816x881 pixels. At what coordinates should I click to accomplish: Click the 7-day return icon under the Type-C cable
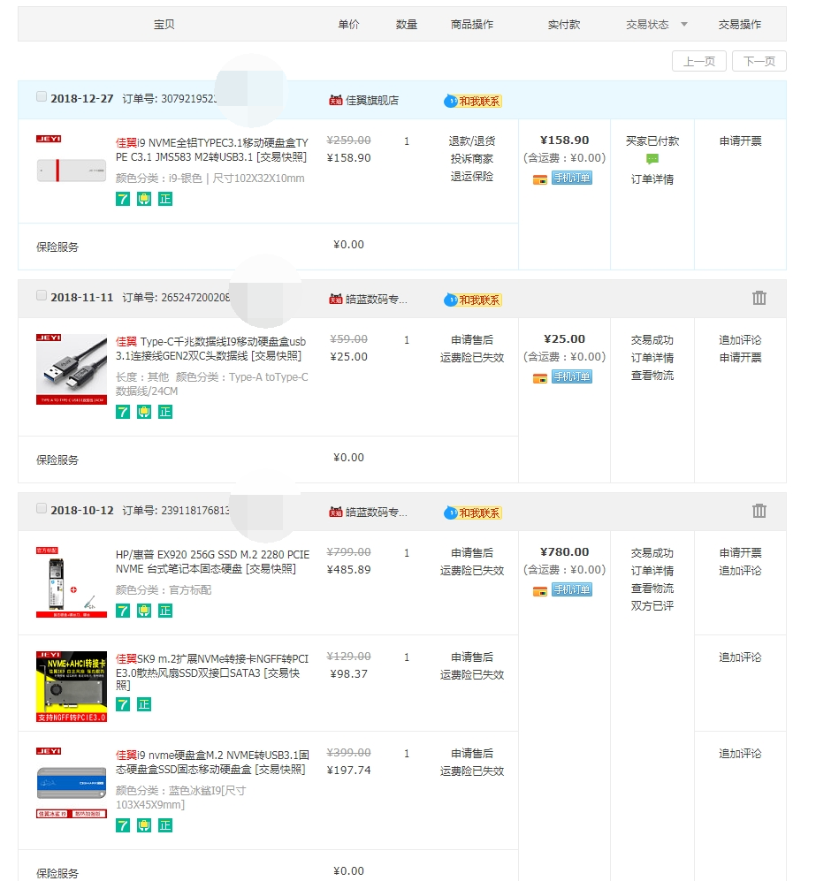click(x=123, y=412)
